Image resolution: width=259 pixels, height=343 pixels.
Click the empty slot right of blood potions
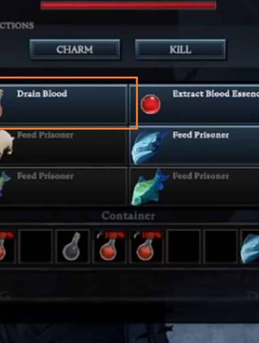[184, 246]
